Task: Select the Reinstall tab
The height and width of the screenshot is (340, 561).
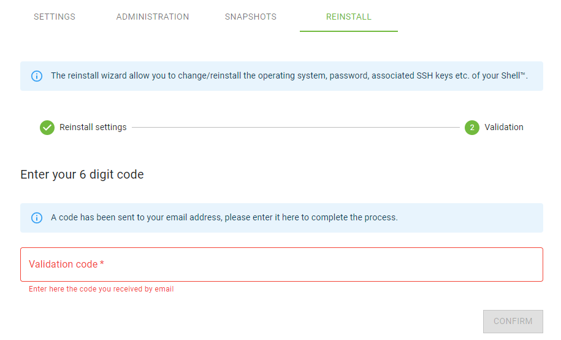Action: pyautogui.click(x=349, y=17)
